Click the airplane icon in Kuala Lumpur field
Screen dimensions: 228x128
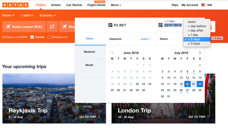tap(8, 27)
